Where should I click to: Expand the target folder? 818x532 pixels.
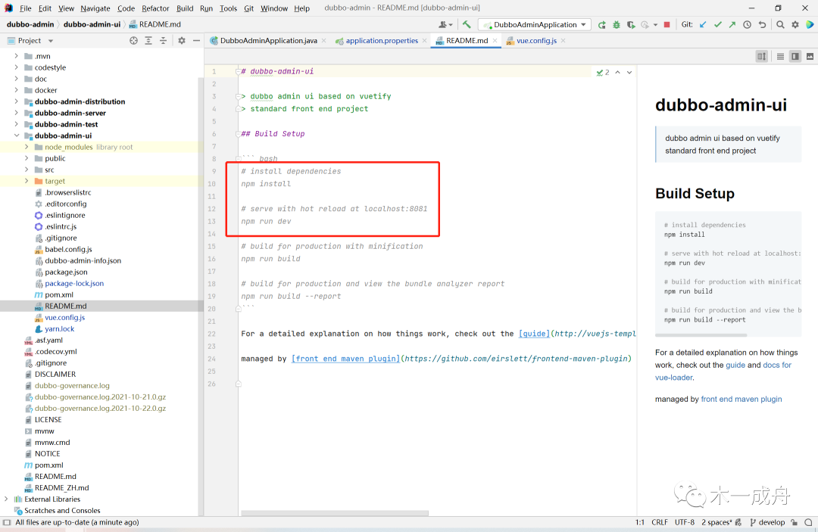tap(27, 181)
